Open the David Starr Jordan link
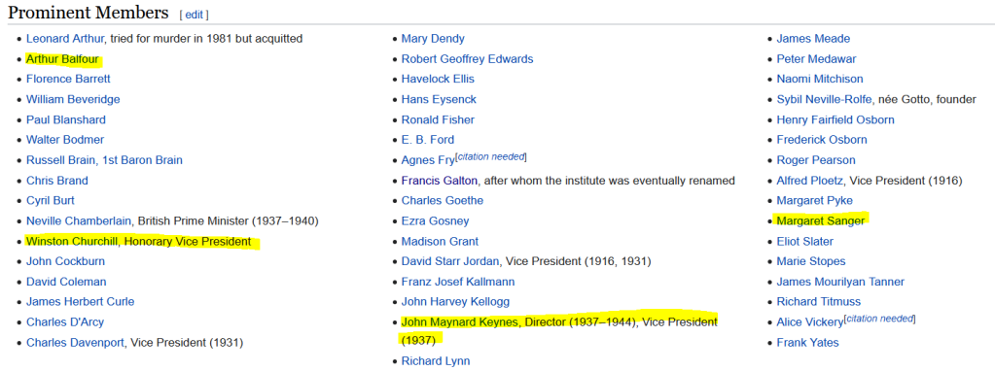Screen dimensions: 995x371 451,261
